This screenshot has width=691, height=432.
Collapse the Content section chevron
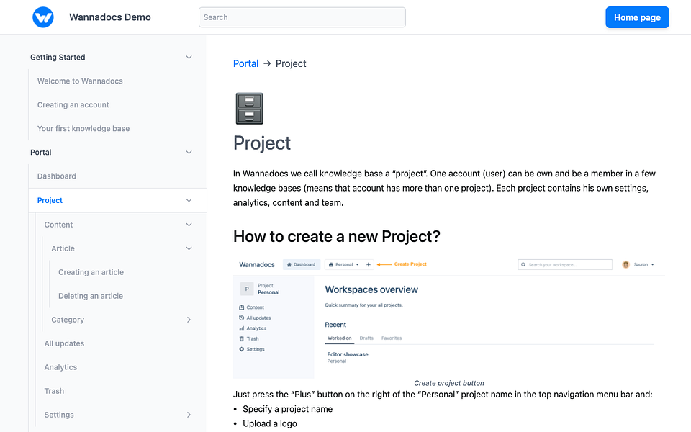[189, 225]
